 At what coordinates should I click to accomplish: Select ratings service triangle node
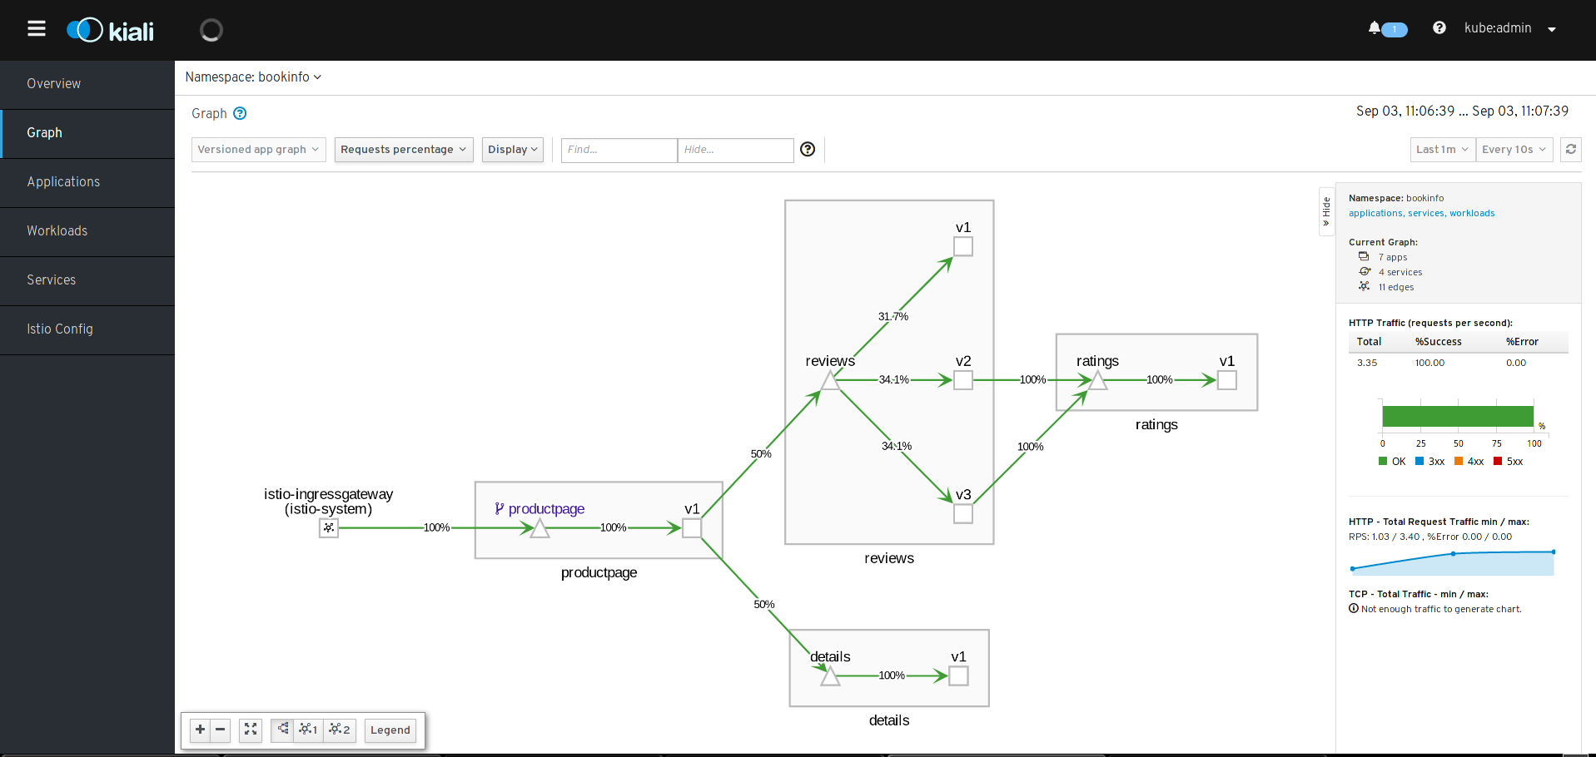click(1098, 381)
